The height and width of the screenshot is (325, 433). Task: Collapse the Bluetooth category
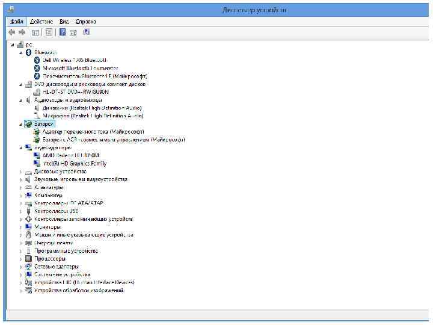20,52
